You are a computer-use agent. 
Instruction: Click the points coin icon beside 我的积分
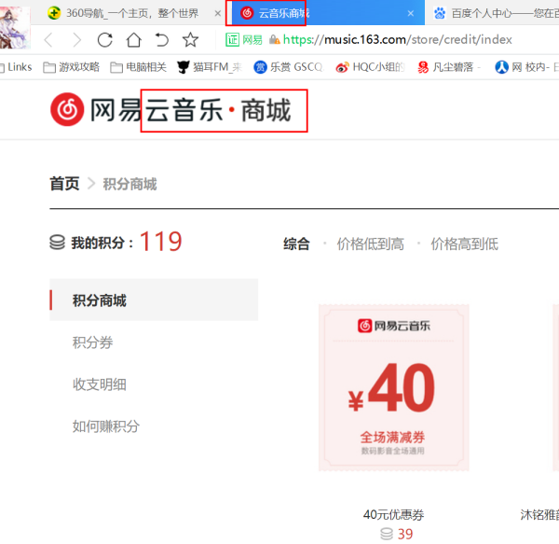click(x=57, y=243)
